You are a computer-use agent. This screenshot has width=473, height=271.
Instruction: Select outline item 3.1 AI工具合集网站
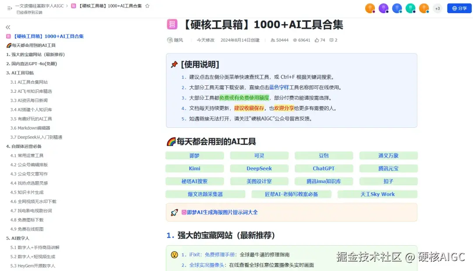tap(30, 82)
